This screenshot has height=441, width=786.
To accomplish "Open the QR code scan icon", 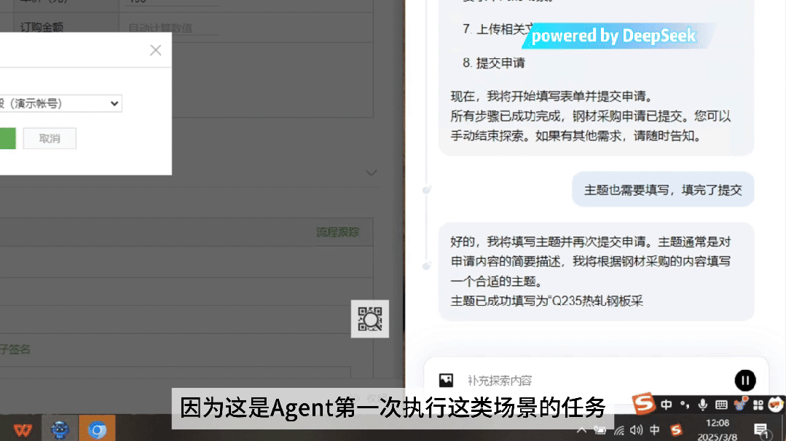I will (x=370, y=319).
